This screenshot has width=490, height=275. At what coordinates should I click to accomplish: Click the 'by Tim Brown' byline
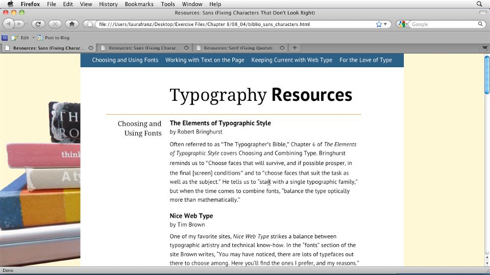pyautogui.click(x=187, y=225)
